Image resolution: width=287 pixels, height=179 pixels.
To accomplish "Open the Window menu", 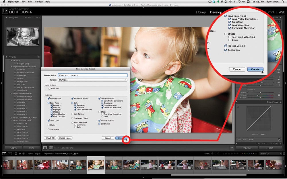I will click(x=39, y=2).
